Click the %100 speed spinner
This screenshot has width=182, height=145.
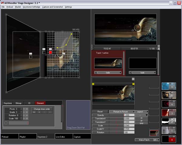pos(156,49)
